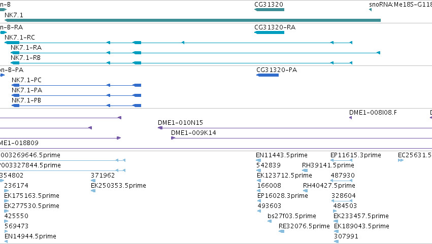Click the CG31320 gene glyph
Image resolution: width=432 pixels, height=244 pixels.
269,10
